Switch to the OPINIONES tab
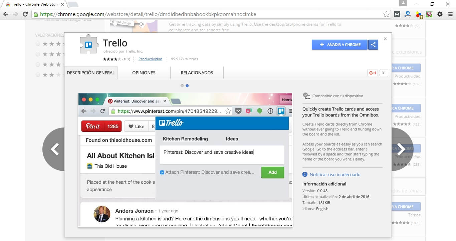This screenshot has width=456, height=241. point(144,73)
